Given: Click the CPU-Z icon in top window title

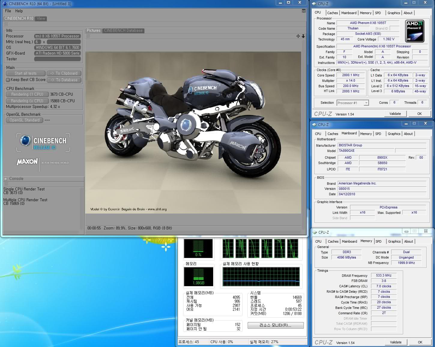Looking at the screenshot, I should pyautogui.click(x=314, y=4).
